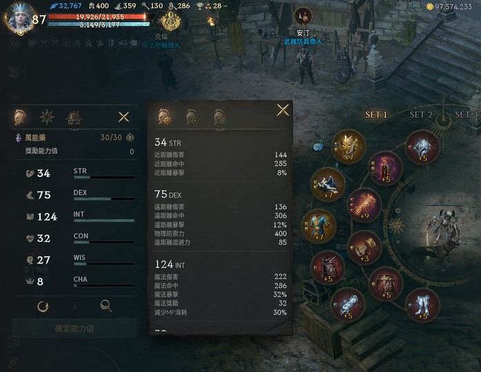Viewport: 481px width, 372px height.
Task: Click the INT stat bar
Action: 104,220
